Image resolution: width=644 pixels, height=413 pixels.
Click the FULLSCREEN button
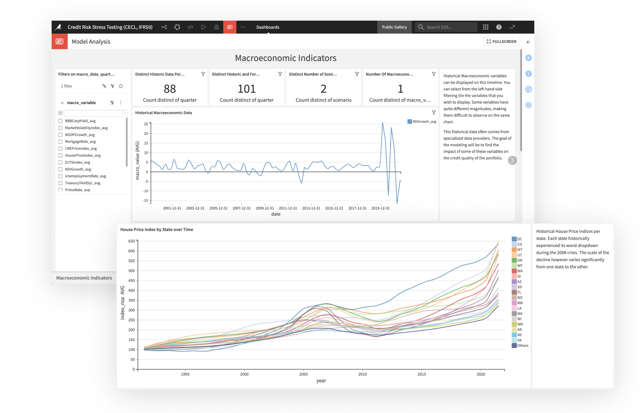(502, 42)
